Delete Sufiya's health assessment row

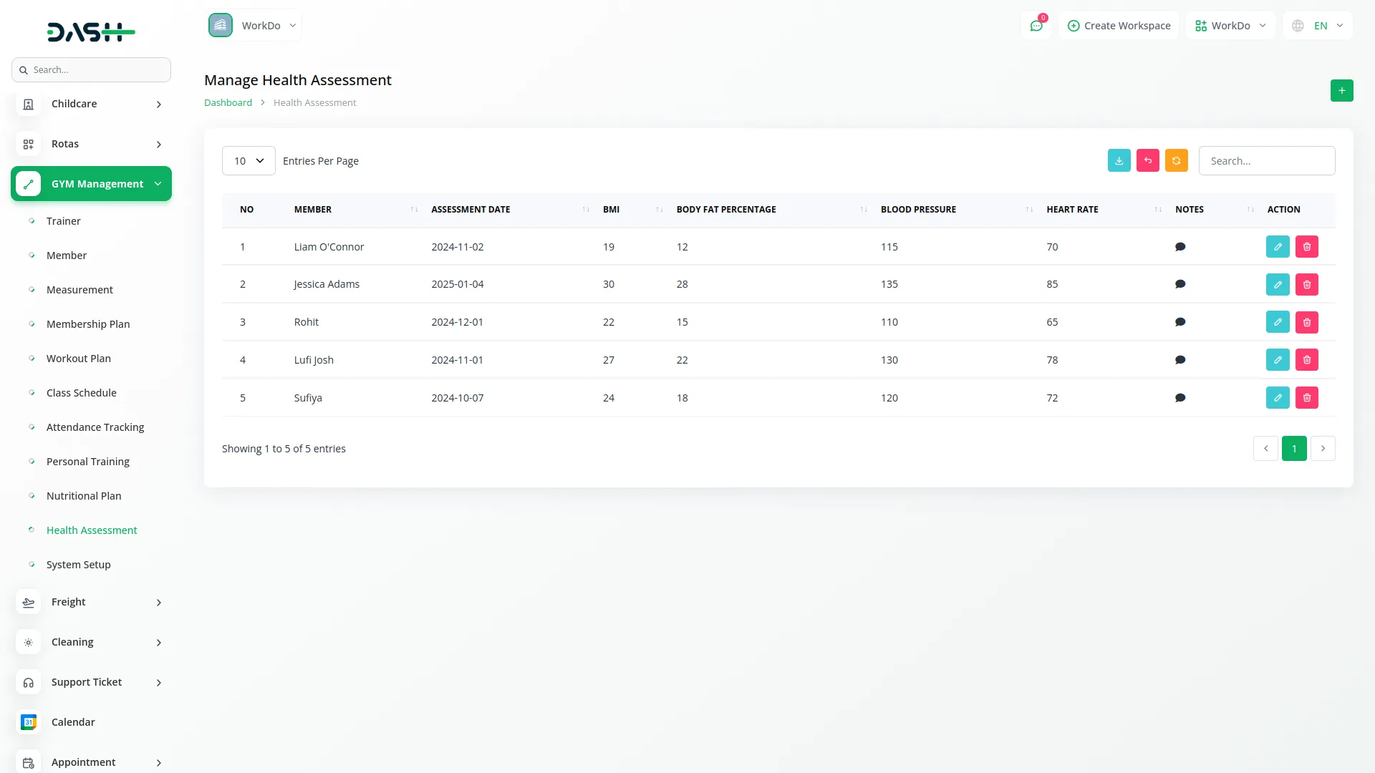pyautogui.click(x=1306, y=398)
